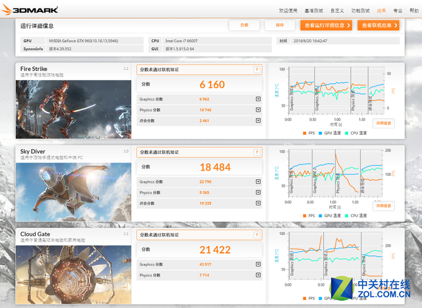Click the Cloud Gate scene thumbnail

pyautogui.click(x=73, y=274)
